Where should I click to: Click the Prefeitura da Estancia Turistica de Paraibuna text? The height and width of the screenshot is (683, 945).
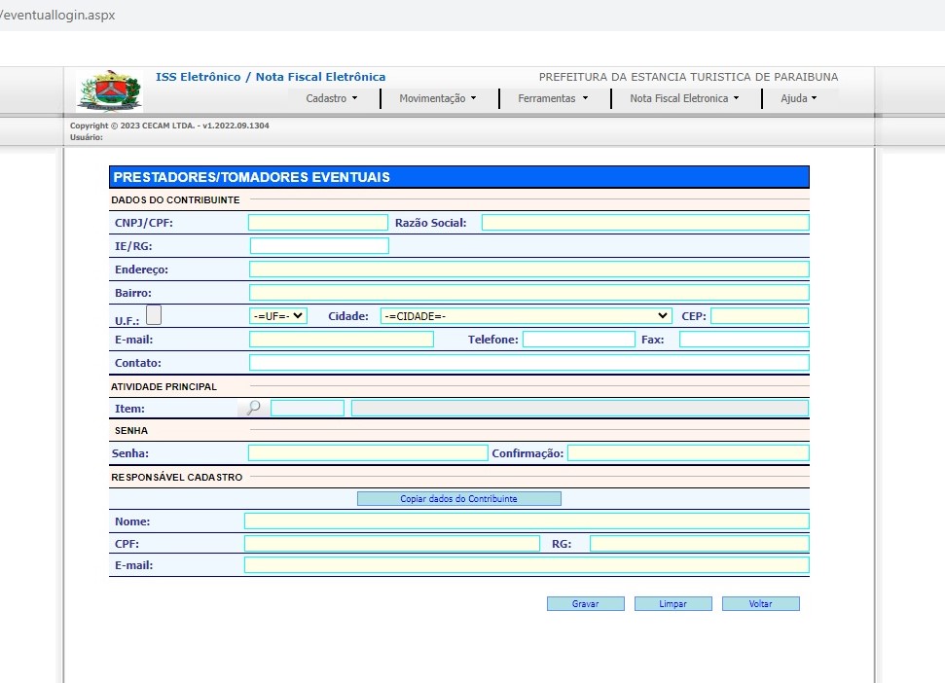688,77
